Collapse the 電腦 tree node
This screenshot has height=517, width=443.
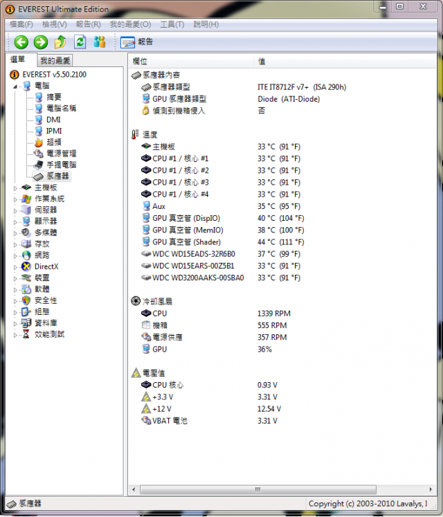pos(15,87)
